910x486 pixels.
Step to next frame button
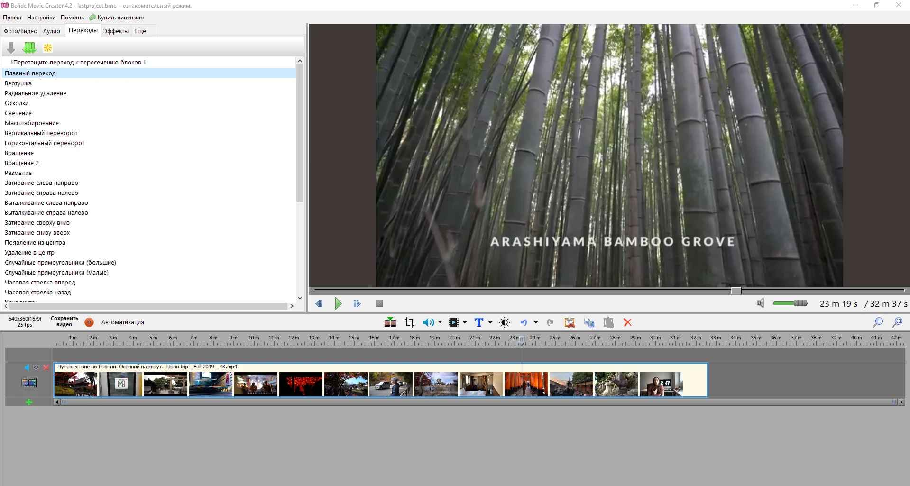(357, 303)
